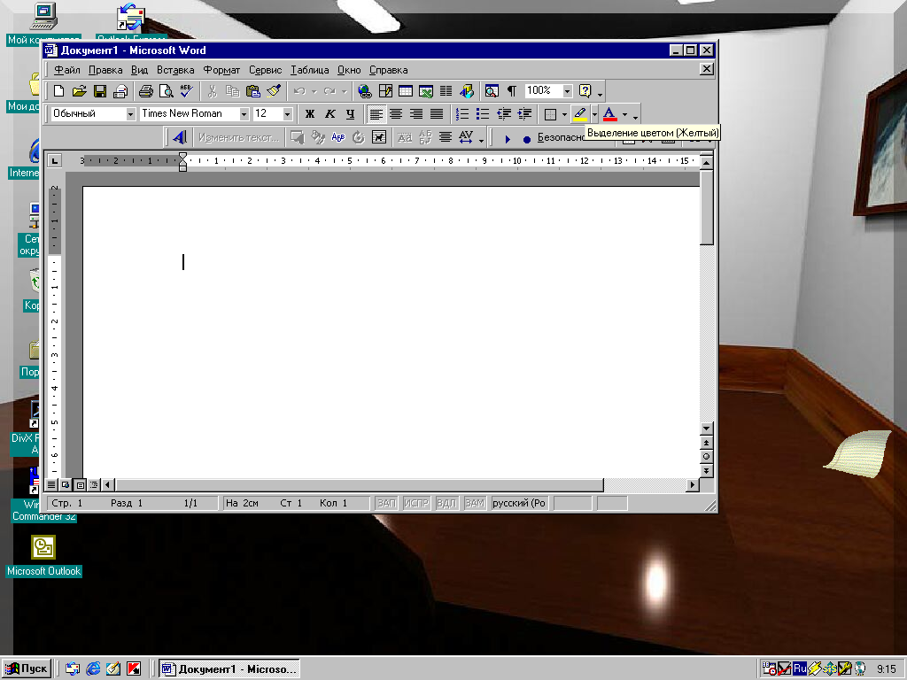Insert hyperlink with the globe icon
907x680 pixels.
pyautogui.click(x=364, y=91)
